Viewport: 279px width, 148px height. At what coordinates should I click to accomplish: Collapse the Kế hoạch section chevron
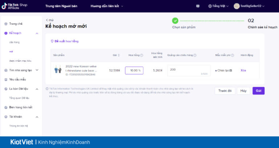tap(37, 33)
